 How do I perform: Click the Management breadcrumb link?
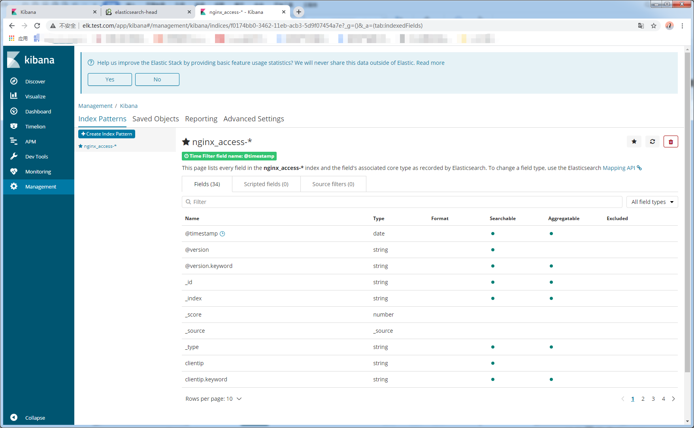tap(95, 106)
